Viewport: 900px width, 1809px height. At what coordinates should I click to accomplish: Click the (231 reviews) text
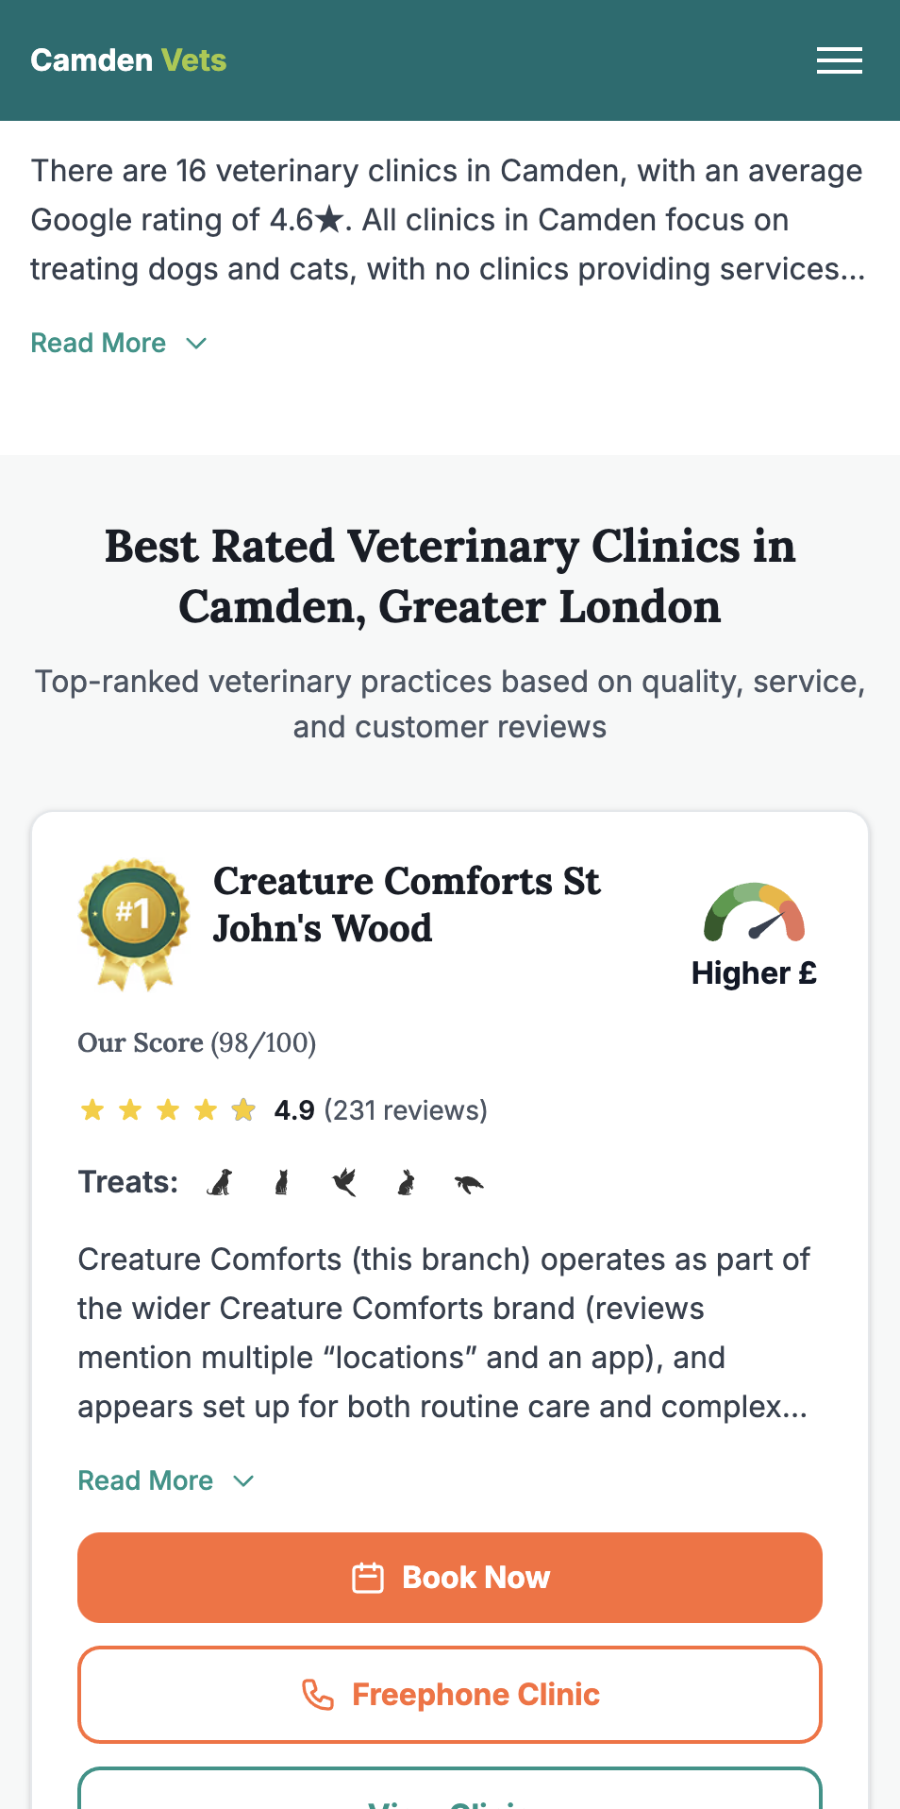407,1110
